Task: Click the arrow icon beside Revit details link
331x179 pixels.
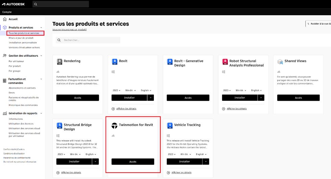Action: pyautogui.click(x=113, y=109)
